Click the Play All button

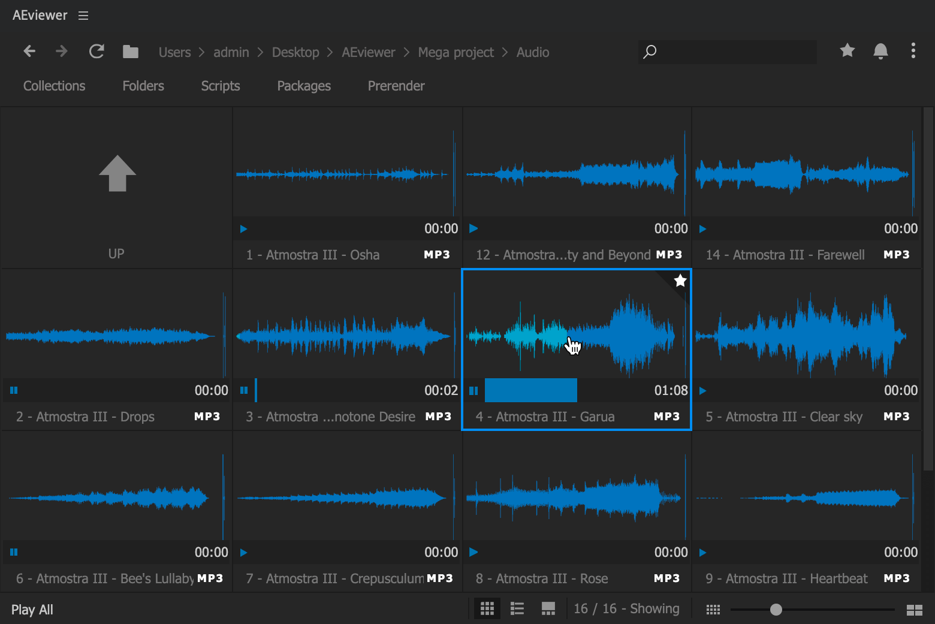coord(32,610)
